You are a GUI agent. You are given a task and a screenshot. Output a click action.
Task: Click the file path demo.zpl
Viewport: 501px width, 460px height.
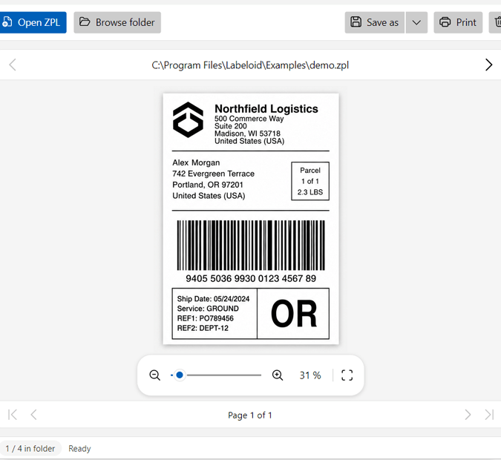coord(250,65)
